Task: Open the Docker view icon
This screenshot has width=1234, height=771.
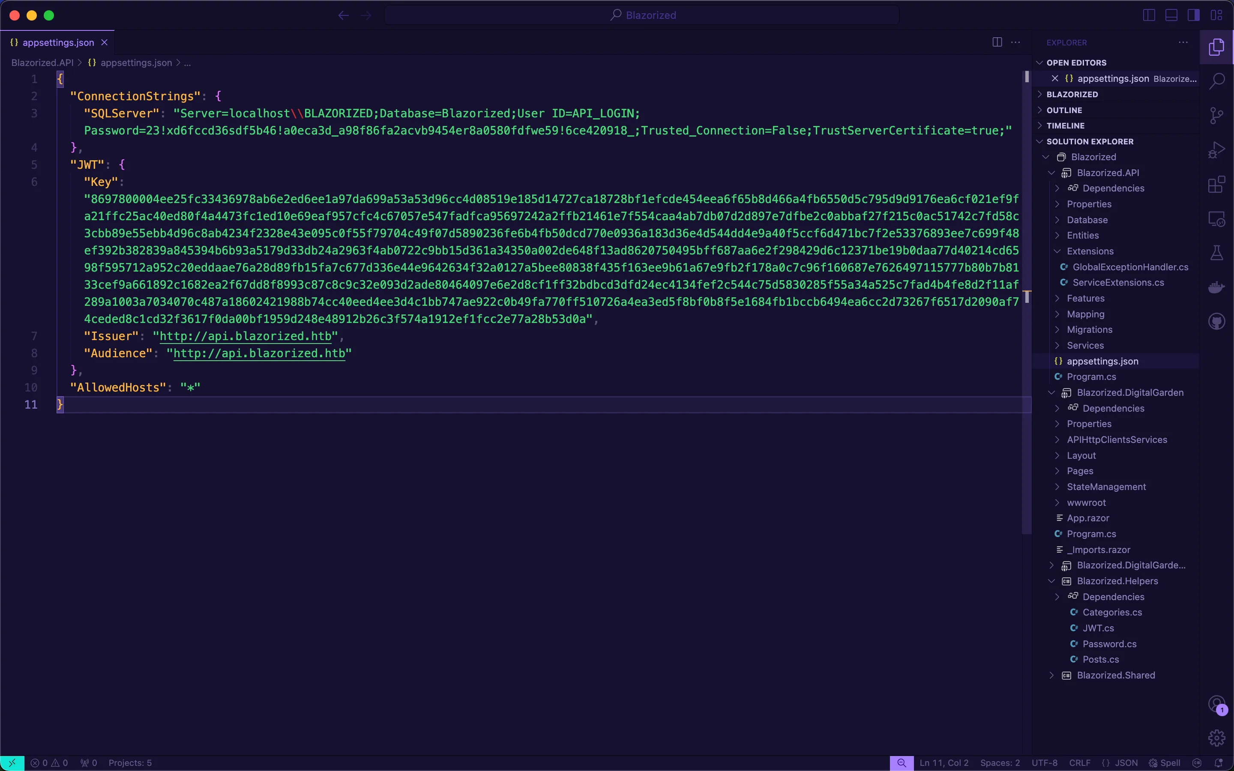Action: tap(1217, 287)
